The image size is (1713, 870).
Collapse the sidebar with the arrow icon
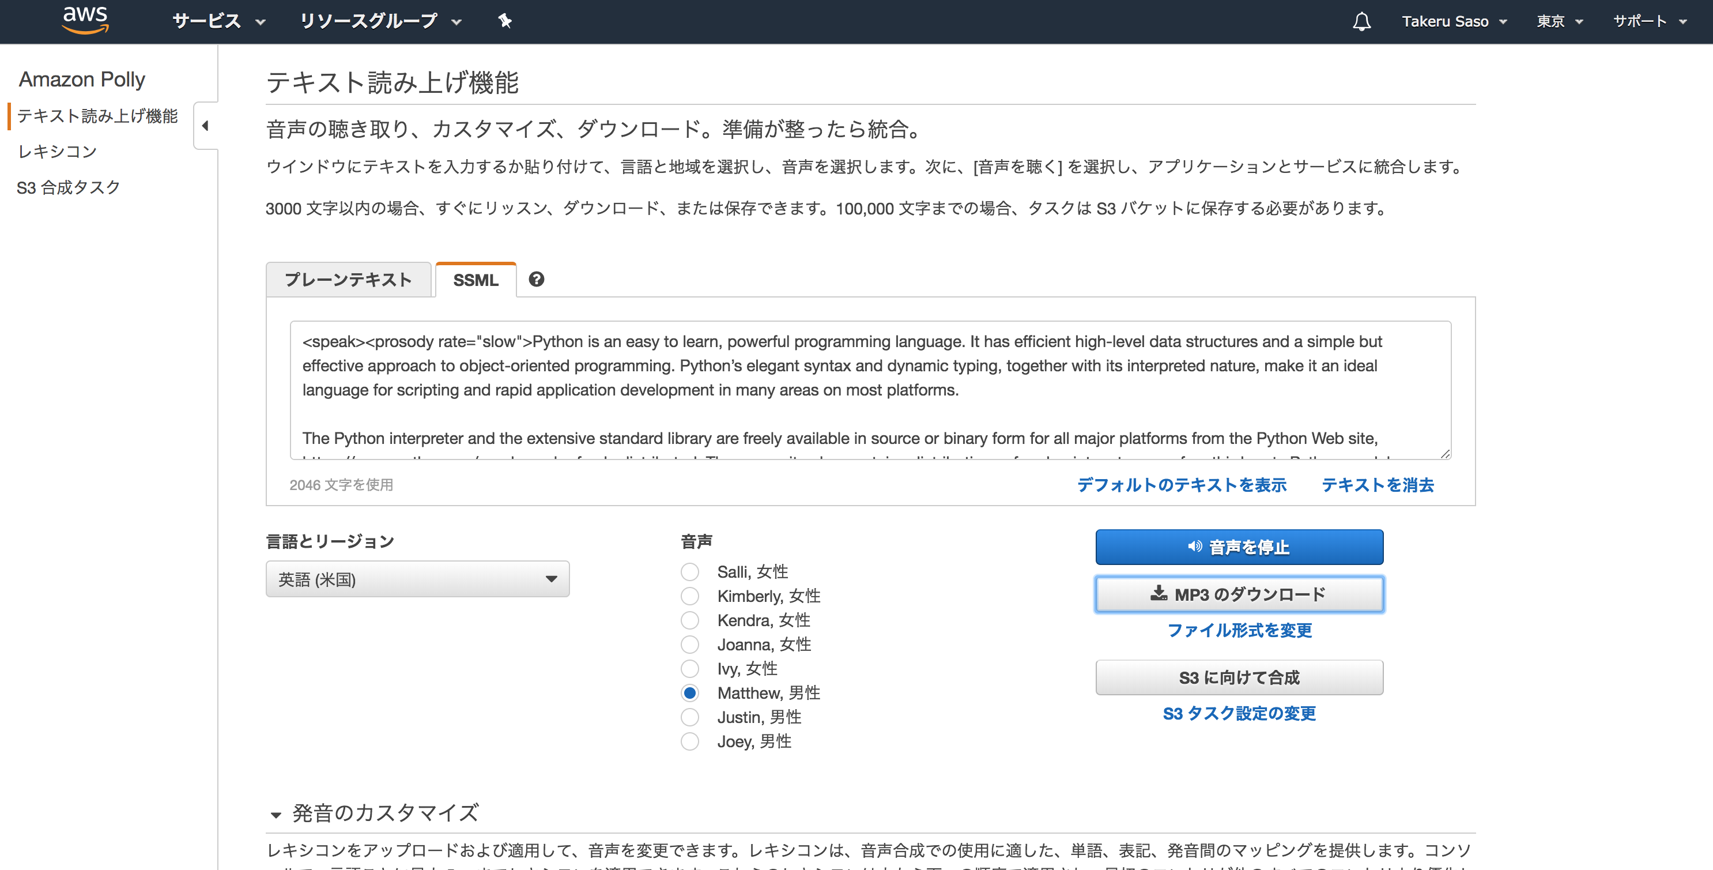coord(206,126)
